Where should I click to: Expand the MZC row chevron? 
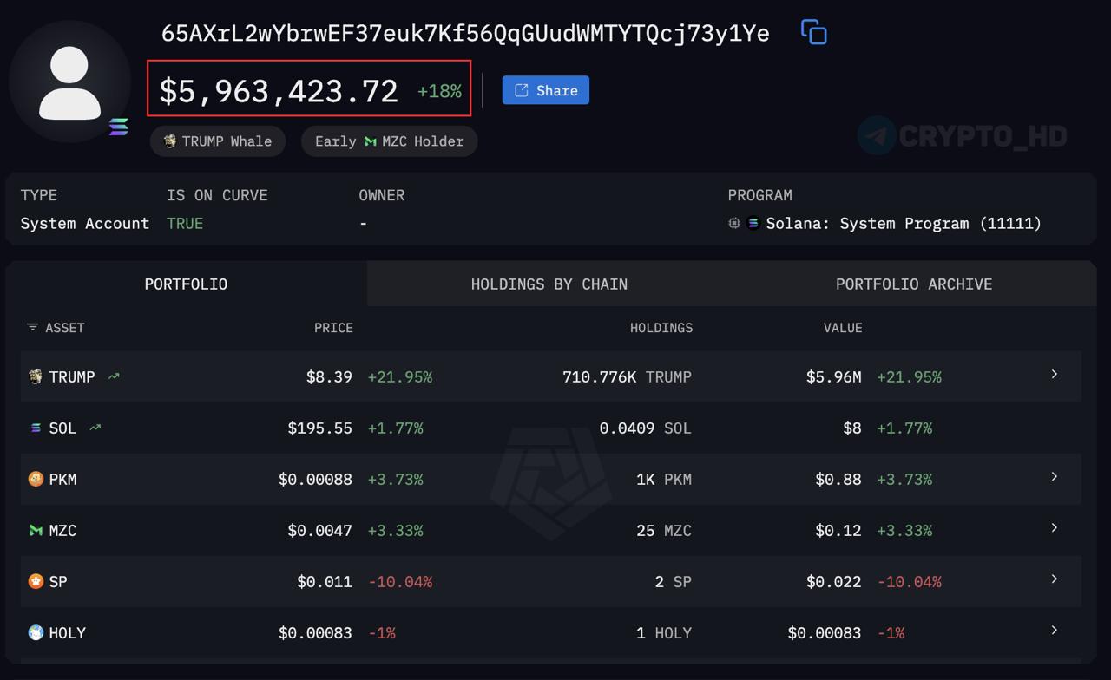point(1055,527)
